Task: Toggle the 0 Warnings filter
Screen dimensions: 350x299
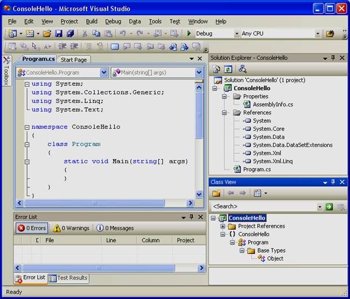Action: point(71,228)
